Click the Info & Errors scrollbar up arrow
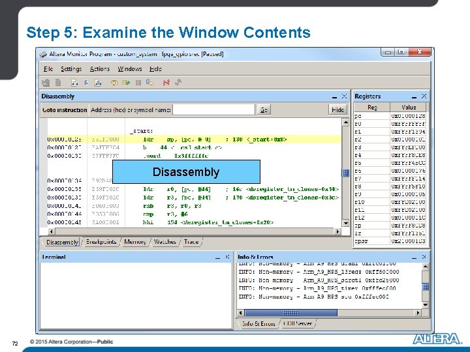The image size is (470, 352). point(426,266)
